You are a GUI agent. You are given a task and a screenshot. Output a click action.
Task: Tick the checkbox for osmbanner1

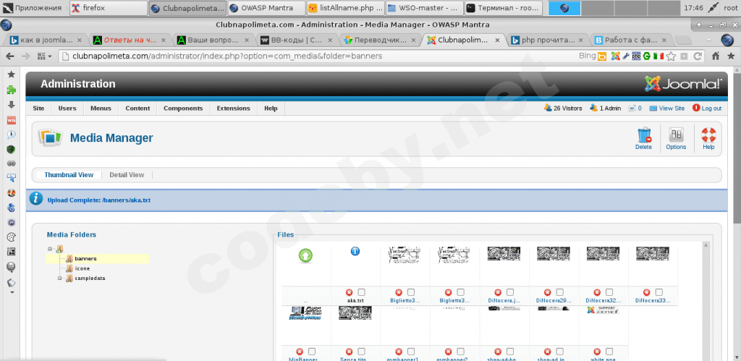click(x=411, y=352)
